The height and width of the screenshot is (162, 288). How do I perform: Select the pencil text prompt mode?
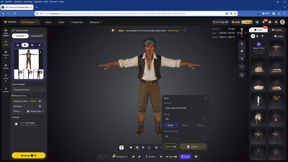[x=40, y=45]
